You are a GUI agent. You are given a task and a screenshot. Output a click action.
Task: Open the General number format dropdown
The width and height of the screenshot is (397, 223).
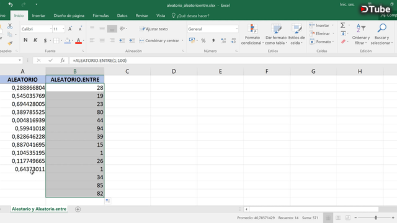[x=237, y=29]
